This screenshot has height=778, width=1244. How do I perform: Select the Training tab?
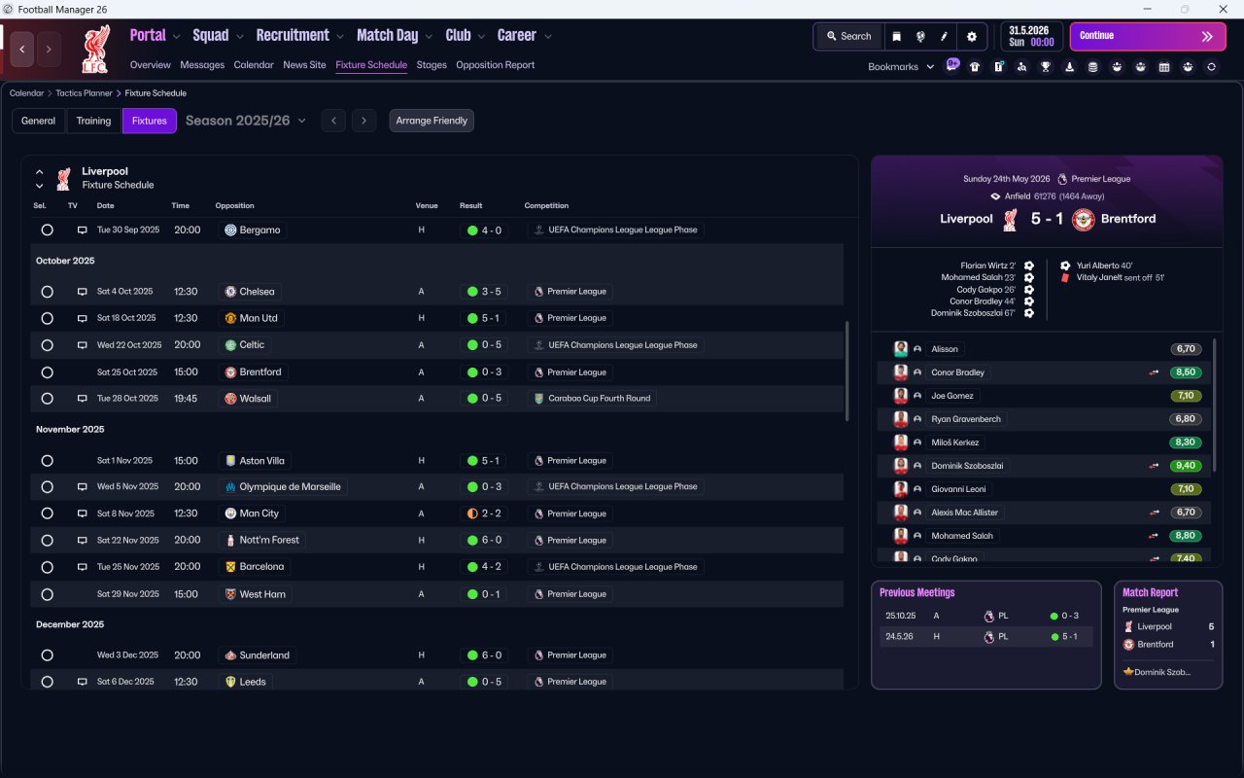(x=93, y=121)
